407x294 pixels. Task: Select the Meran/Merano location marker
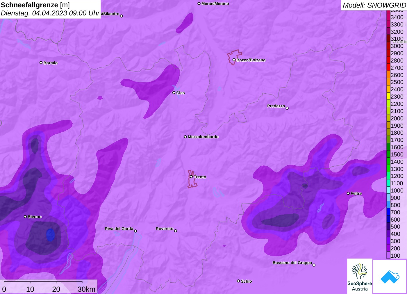[199, 3]
